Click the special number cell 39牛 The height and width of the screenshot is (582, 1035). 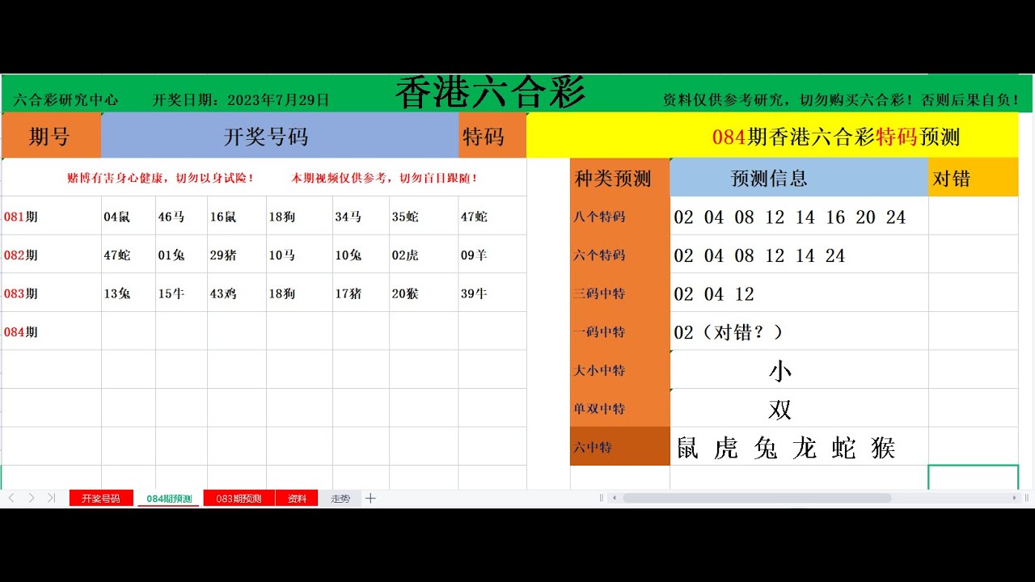point(492,293)
